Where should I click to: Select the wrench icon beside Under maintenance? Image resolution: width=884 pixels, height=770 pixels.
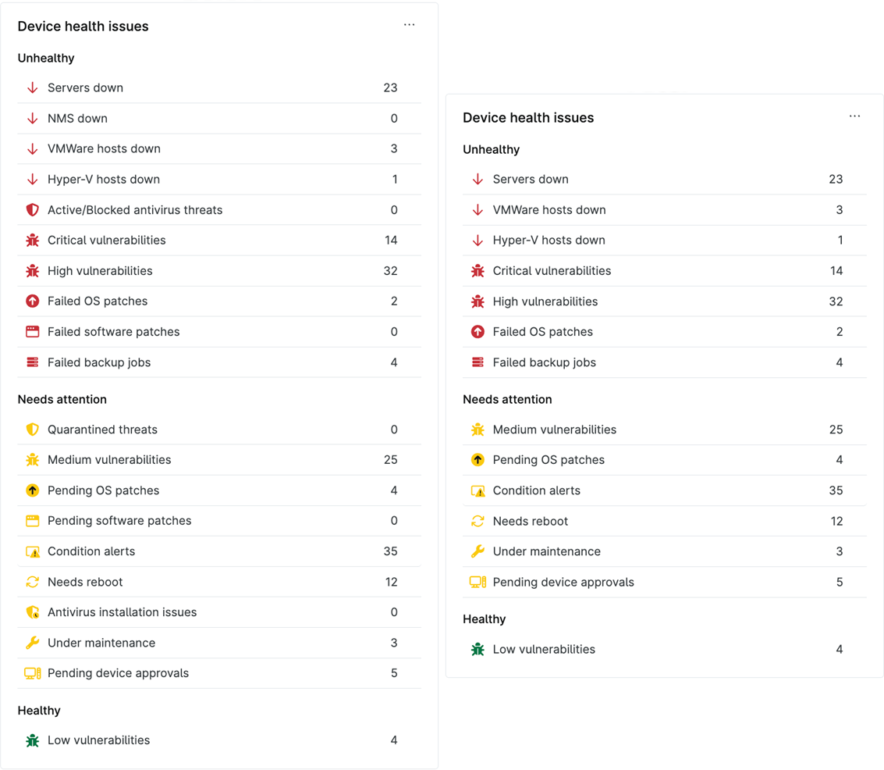click(32, 642)
